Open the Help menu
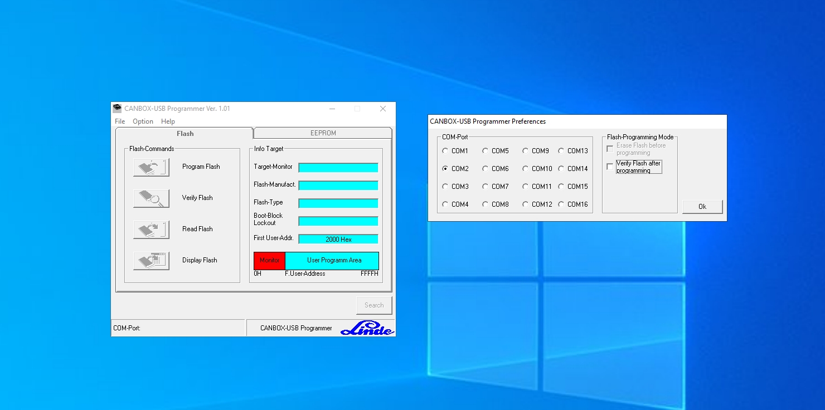The width and height of the screenshot is (825, 410). pyautogui.click(x=168, y=121)
